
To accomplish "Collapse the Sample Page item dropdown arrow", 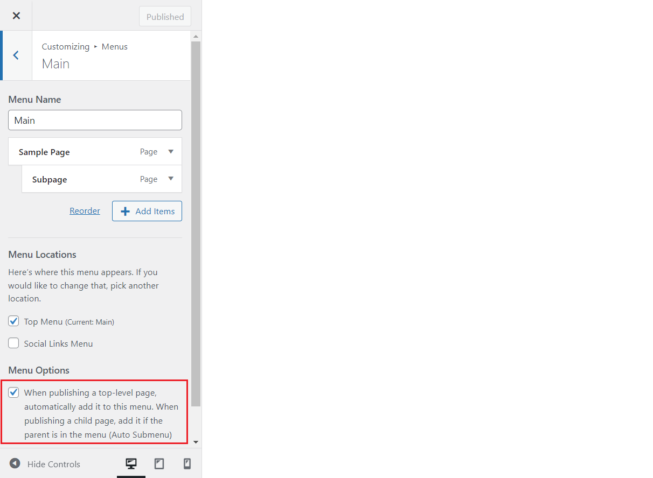I will (x=171, y=151).
